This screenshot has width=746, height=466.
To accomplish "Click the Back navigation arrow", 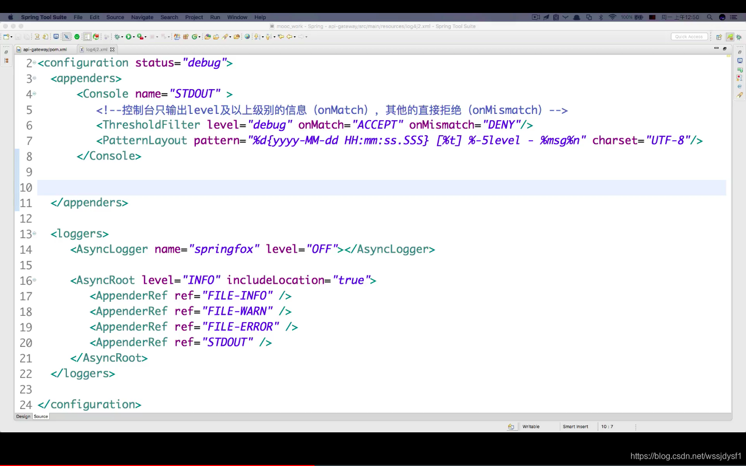I will pyautogui.click(x=289, y=37).
